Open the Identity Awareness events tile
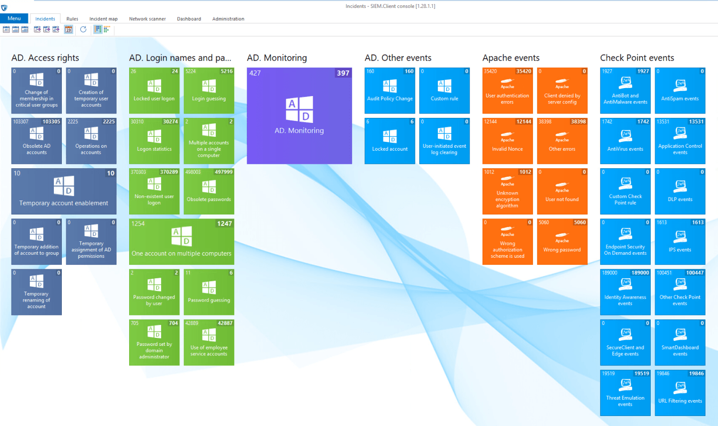This screenshot has width=718, height=426. [625, 292]
